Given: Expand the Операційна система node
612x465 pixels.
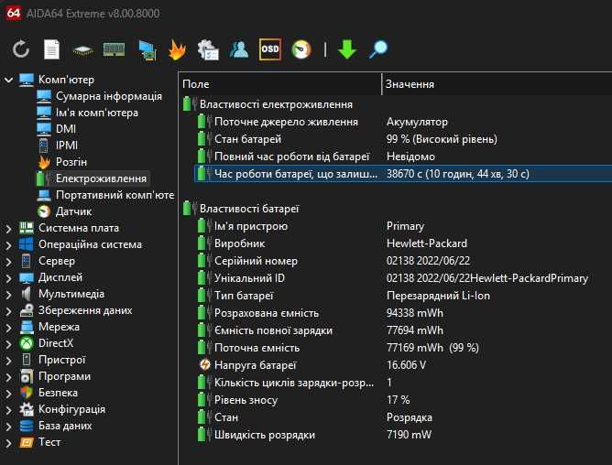Looking at the screenshot, I should 8,245.
